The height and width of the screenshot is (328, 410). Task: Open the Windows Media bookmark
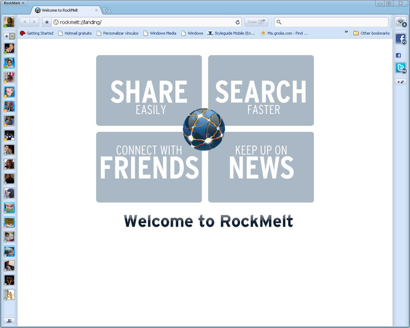click(160, 33)
